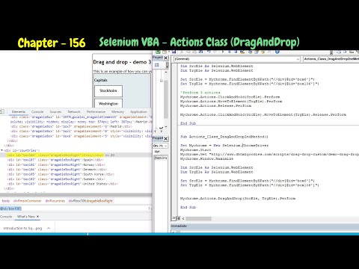This screenshot has height=269, width=359.
Task: Select the box101 Norway div row
Action: pyautogui.click(x=57, y=164)
